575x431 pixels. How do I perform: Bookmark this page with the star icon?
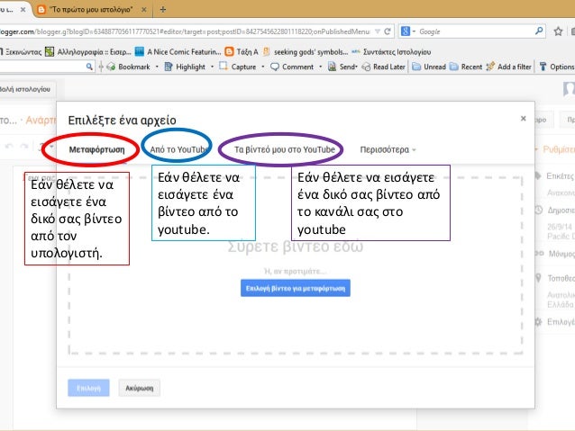tap(558, 31)
